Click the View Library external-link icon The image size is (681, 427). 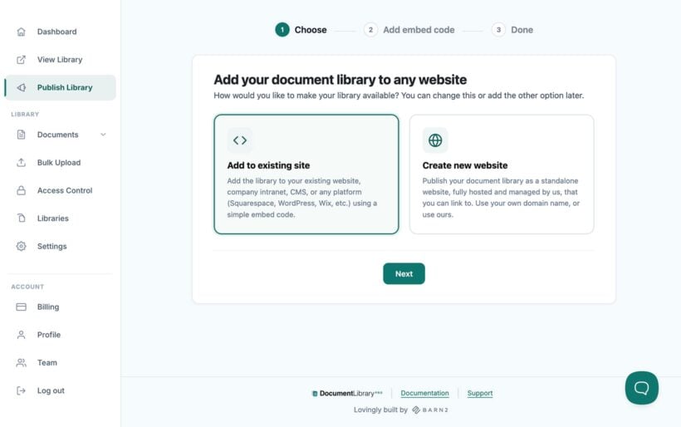(x=21, y=60)
